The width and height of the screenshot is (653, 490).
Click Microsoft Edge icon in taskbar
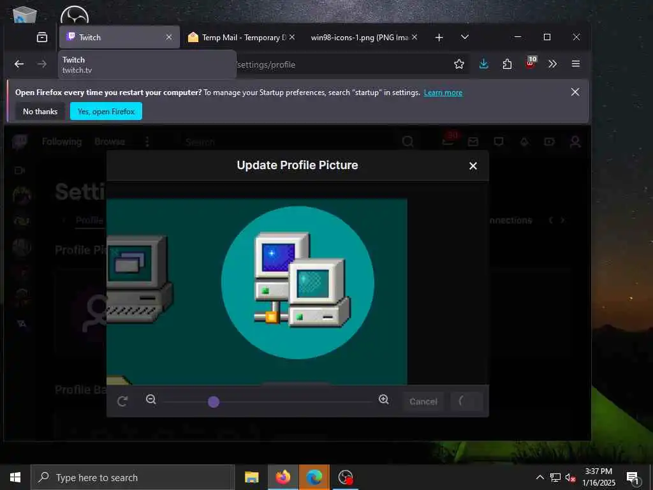[x=314, y=477]
